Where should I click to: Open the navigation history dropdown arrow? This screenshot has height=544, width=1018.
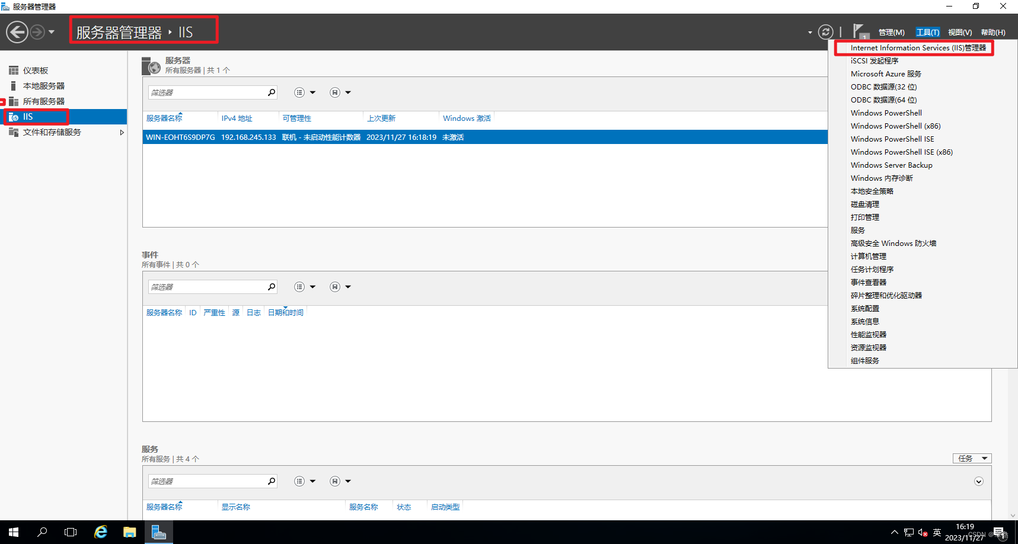click(x=52, y=32)
